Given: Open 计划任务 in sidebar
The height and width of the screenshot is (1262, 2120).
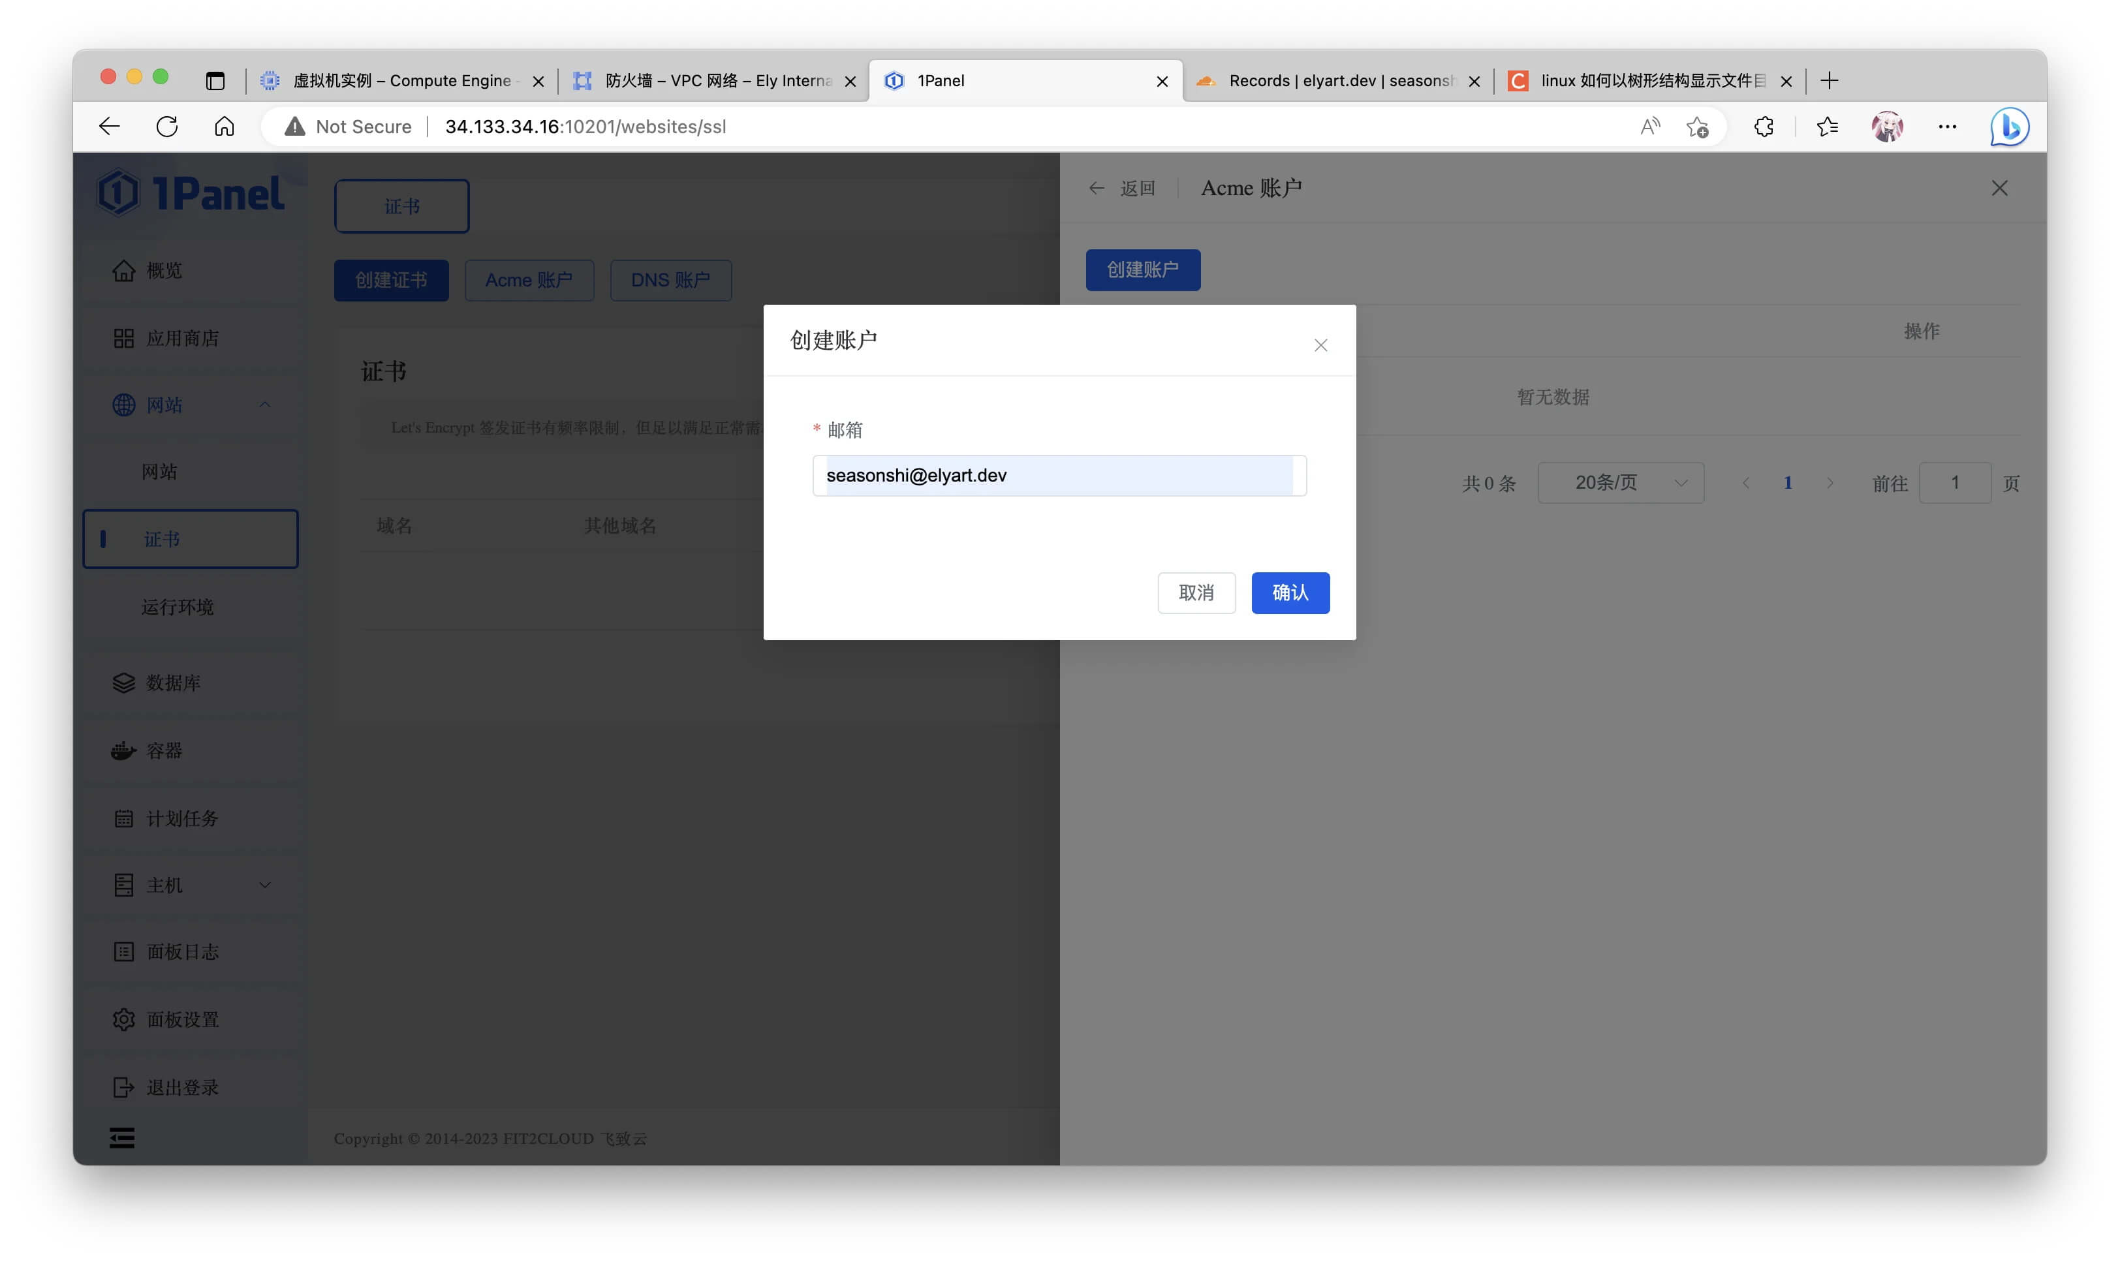Looking at the screenshot, I should coord(191,818).
